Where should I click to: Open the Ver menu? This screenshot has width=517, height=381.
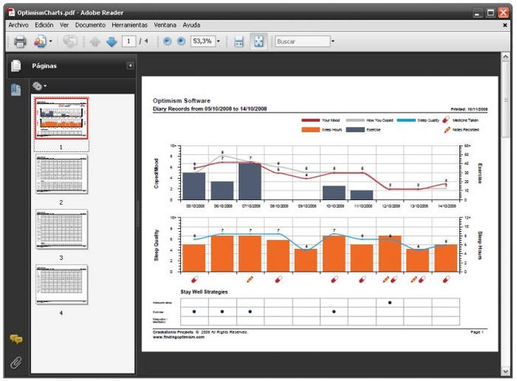(x=65, y=25)
